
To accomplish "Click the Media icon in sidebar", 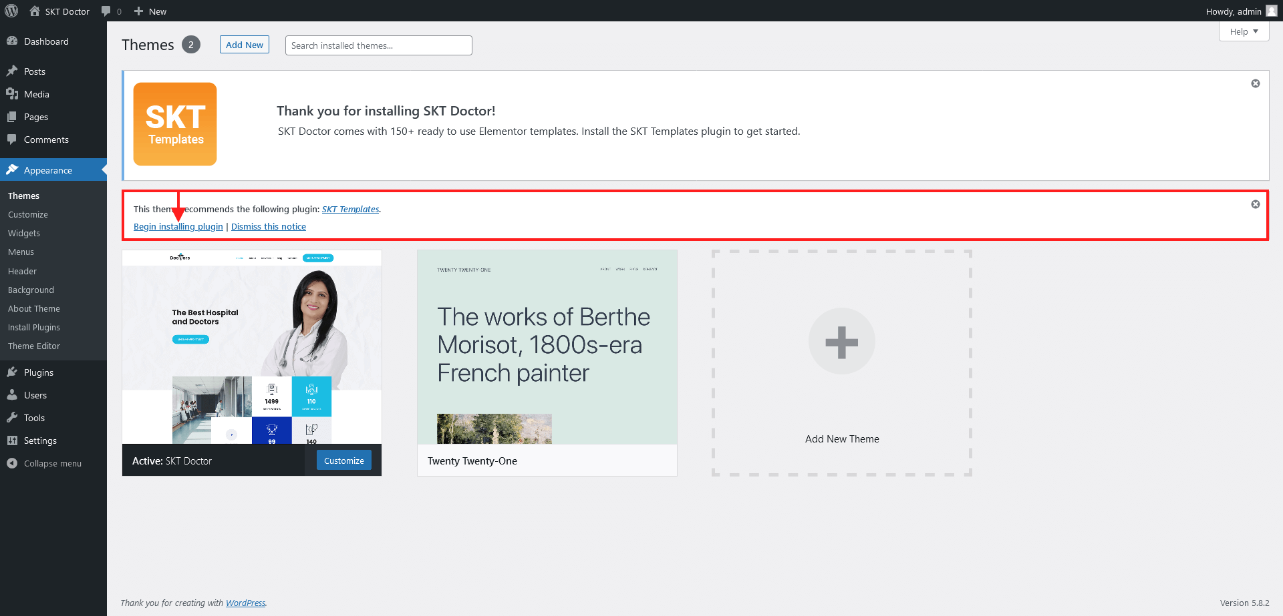I will click(x=12, y=93).
